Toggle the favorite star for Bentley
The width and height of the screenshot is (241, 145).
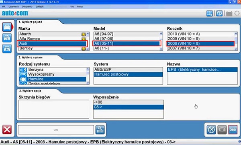[84, 49]
